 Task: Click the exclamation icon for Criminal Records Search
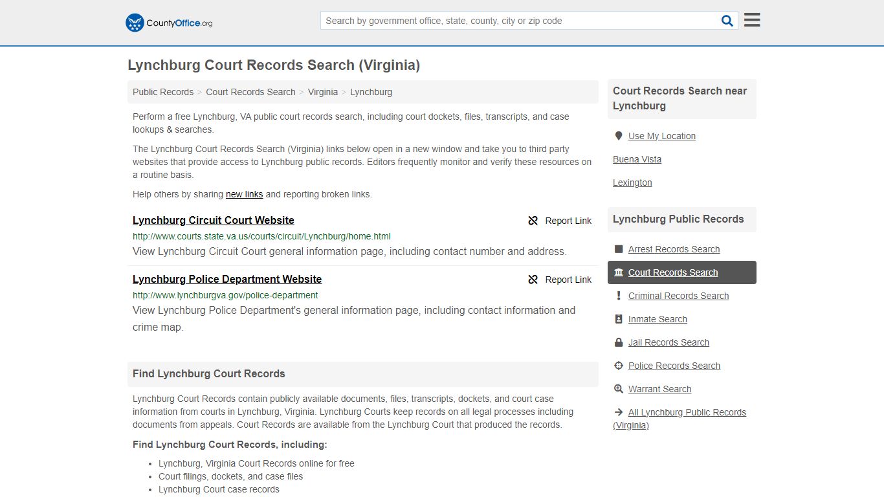tap(618, 296)
